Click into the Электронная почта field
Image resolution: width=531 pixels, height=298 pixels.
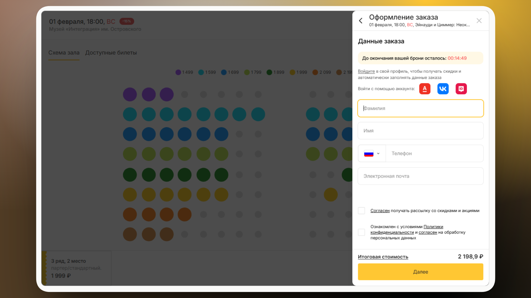420,176
